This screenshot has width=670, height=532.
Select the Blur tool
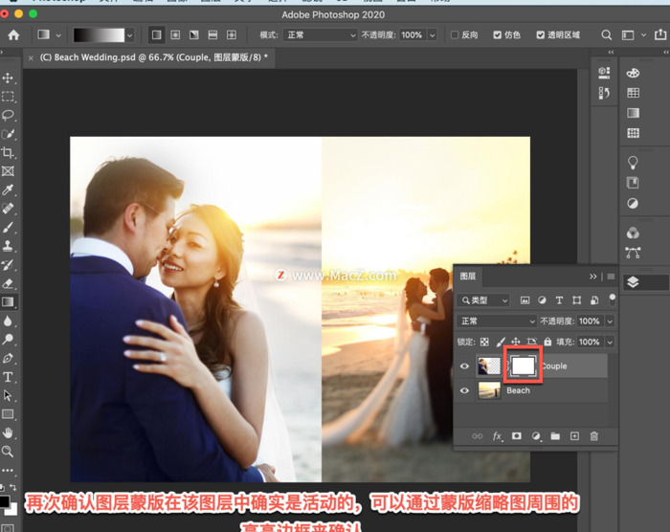[8, 321]
